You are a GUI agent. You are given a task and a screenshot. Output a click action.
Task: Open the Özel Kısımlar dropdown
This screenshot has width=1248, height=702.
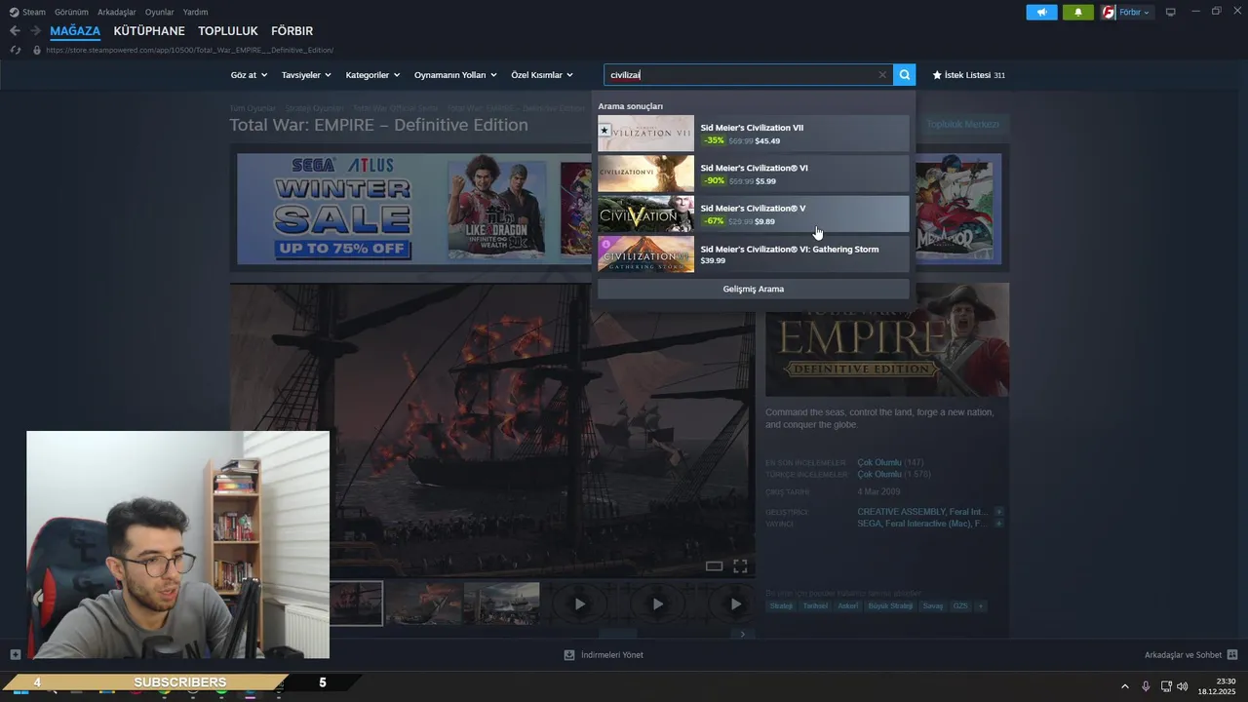click(542, 75)
